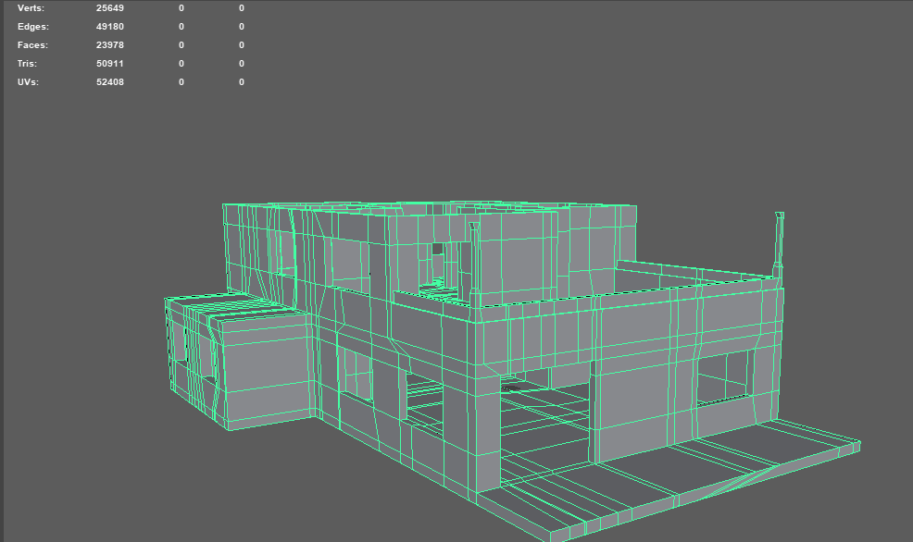Click the vertex count value 25649
This screenshot has width=913, height=542.
point(111,7)
